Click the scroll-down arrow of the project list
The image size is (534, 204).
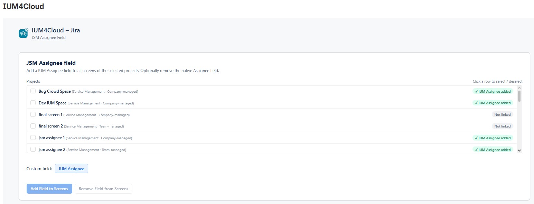519,150
